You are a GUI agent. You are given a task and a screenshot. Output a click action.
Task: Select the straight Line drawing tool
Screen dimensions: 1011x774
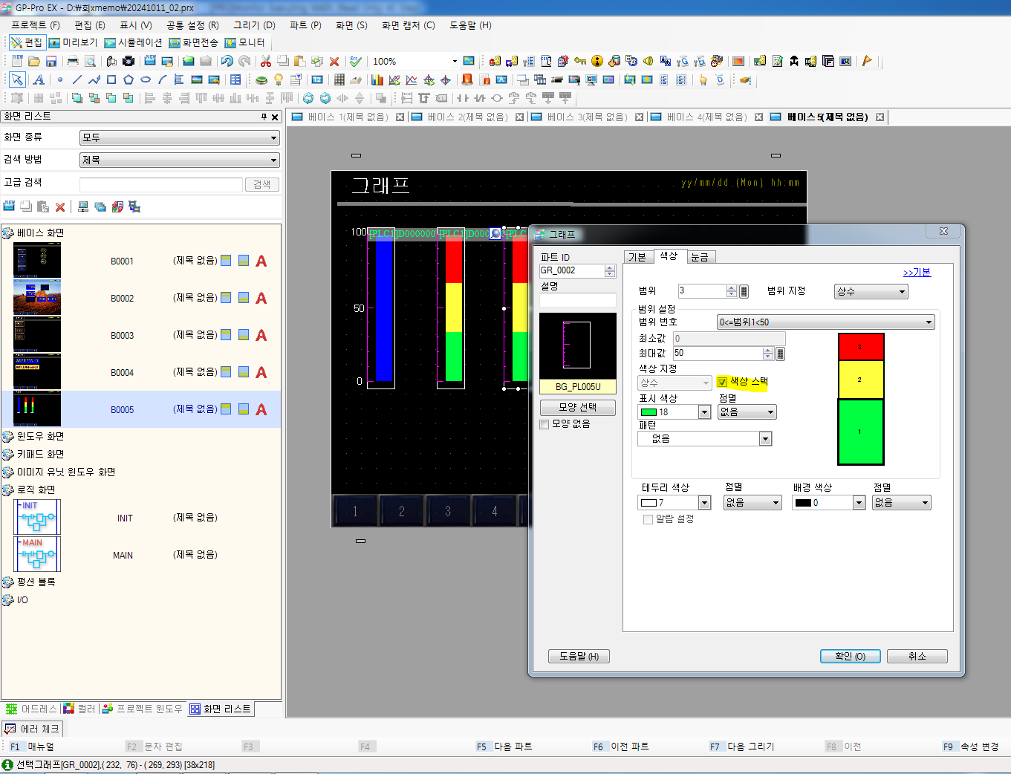coord(77,79)
